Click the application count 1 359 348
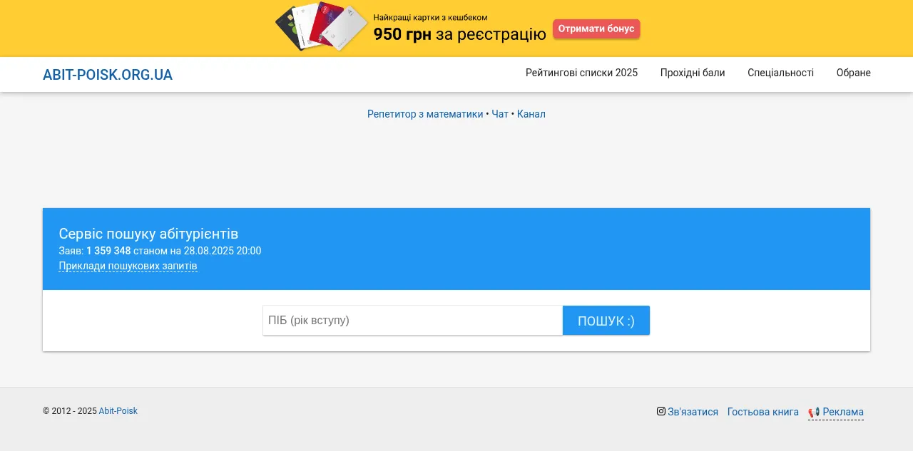 pyautogui.click(x=108, y=251)
